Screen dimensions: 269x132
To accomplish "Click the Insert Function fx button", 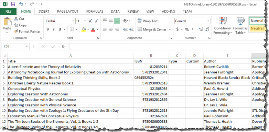I will (x=63, y=47).
